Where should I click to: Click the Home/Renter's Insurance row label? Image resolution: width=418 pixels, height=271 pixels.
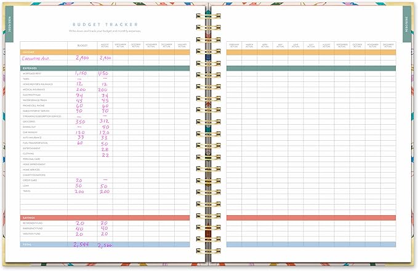38,84
